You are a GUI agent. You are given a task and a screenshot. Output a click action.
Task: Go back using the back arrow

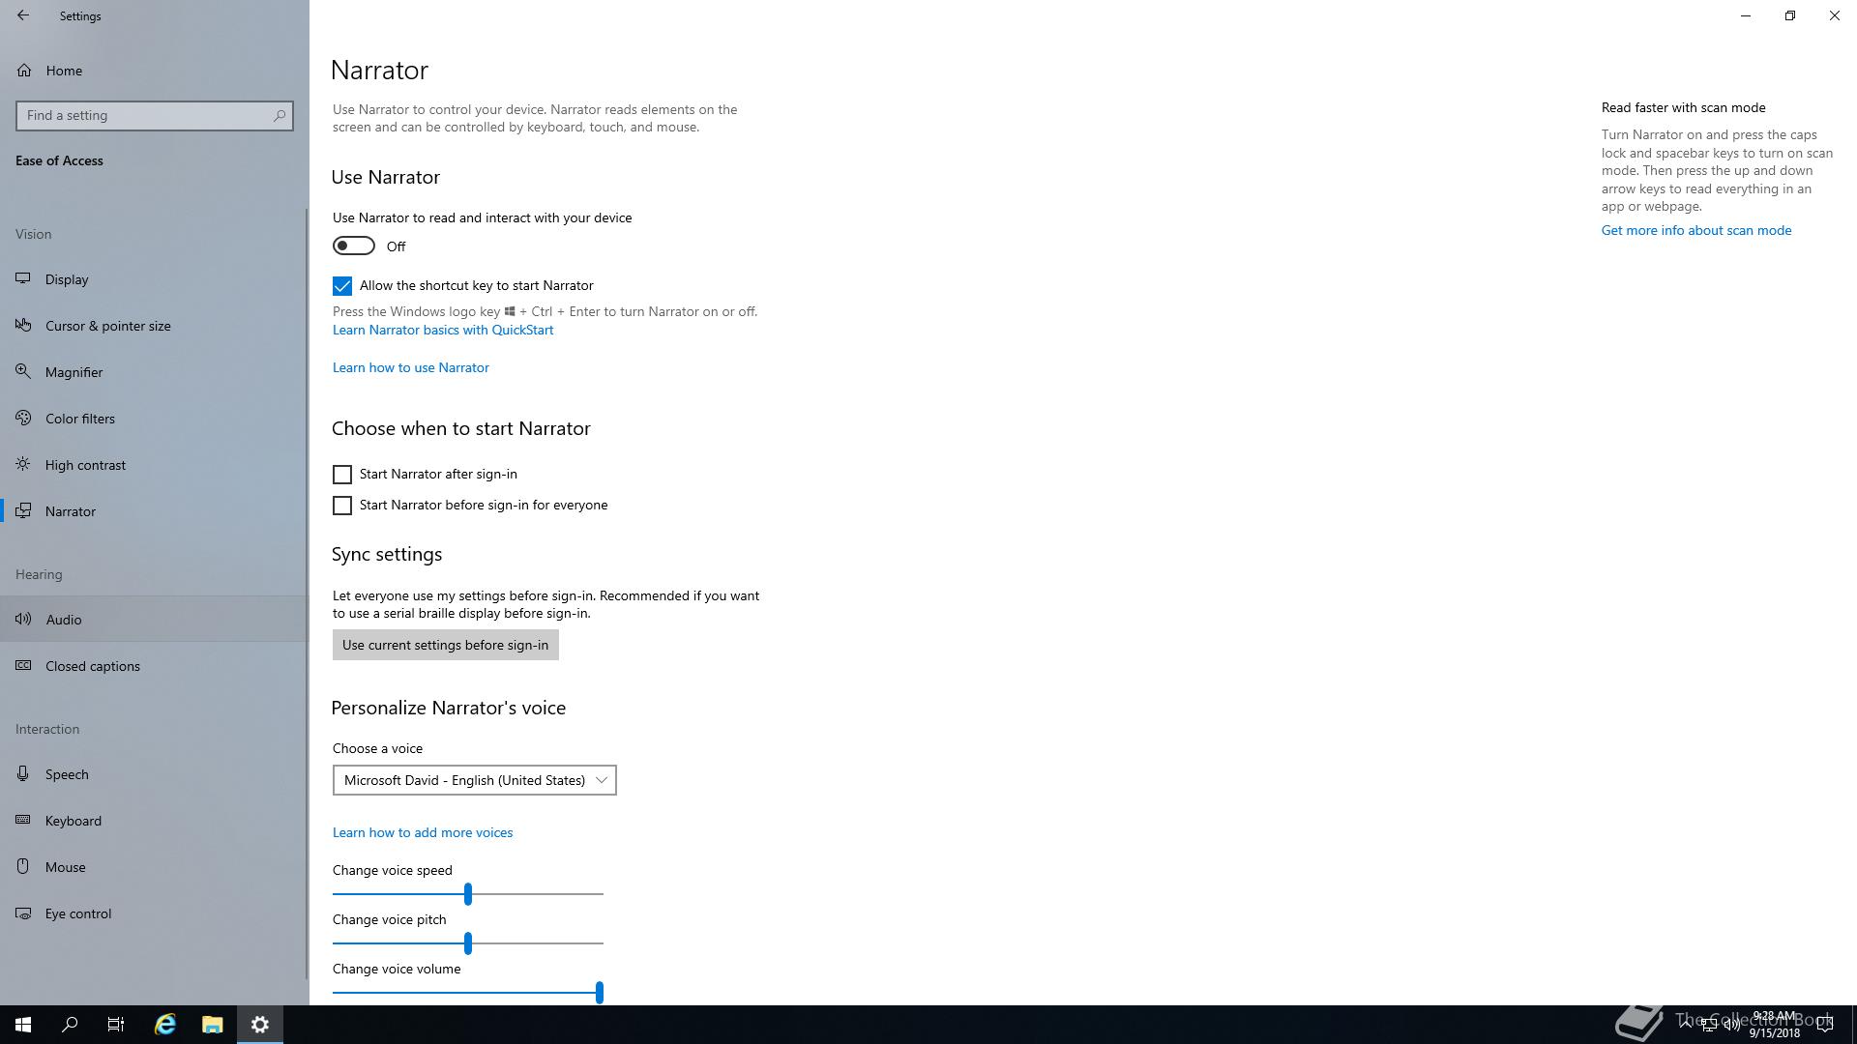click(x=23, y=15)
